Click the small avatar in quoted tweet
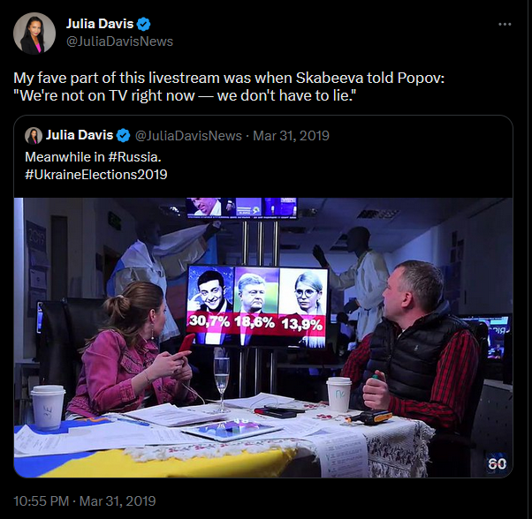Image resolution: width=532 pixels, height=519 pixels. click(34, 136)
